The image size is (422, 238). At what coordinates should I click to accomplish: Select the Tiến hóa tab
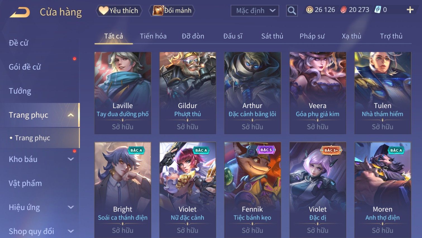click(153, 36)
